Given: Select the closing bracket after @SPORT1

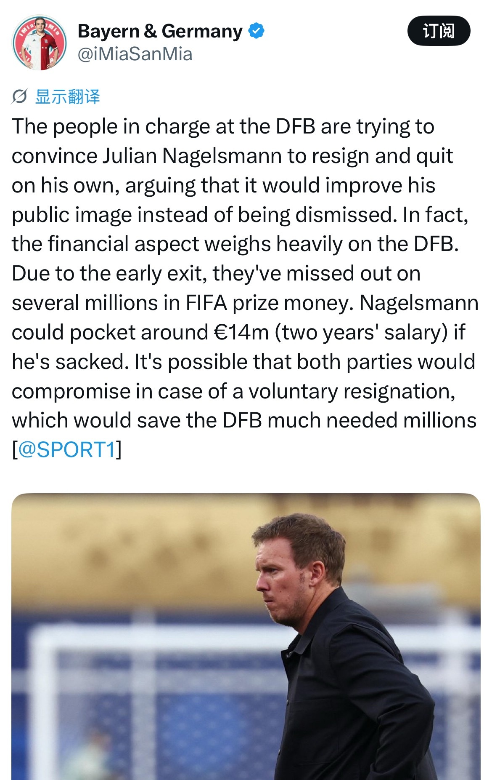Looking at the screenshot, I should pos(119,450).
